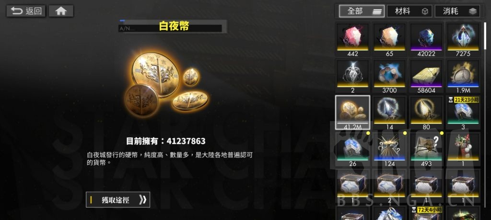Open the home screen icon

pos(61,11)
